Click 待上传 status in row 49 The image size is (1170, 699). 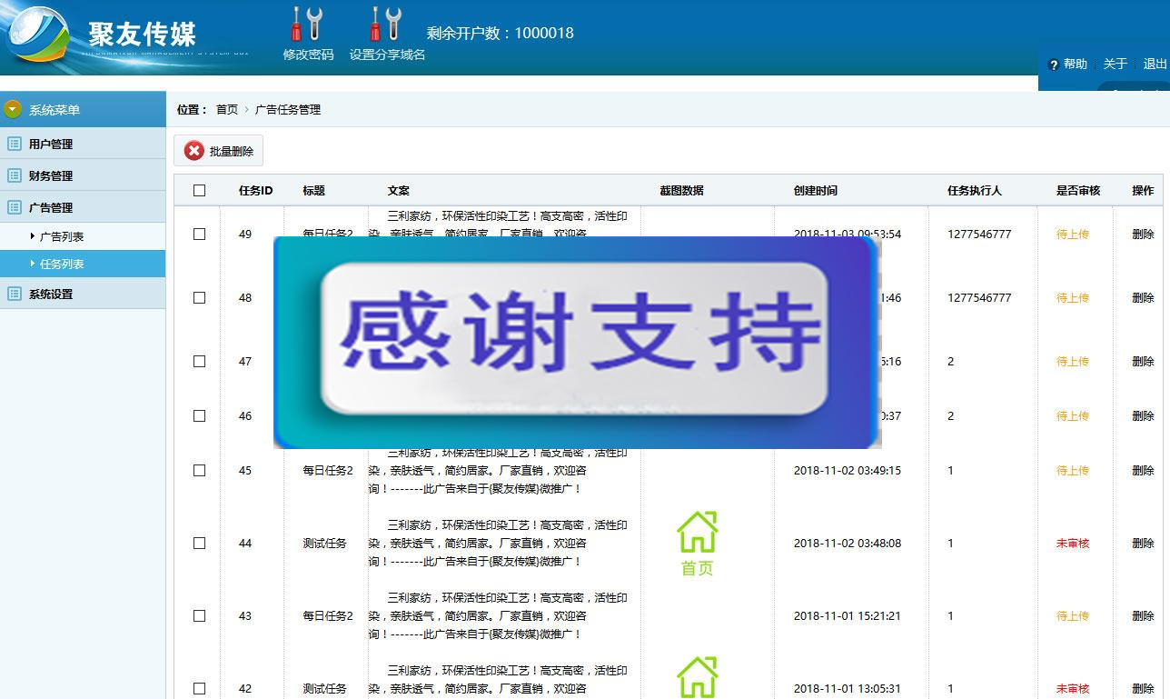click(x=1073, y=234)
